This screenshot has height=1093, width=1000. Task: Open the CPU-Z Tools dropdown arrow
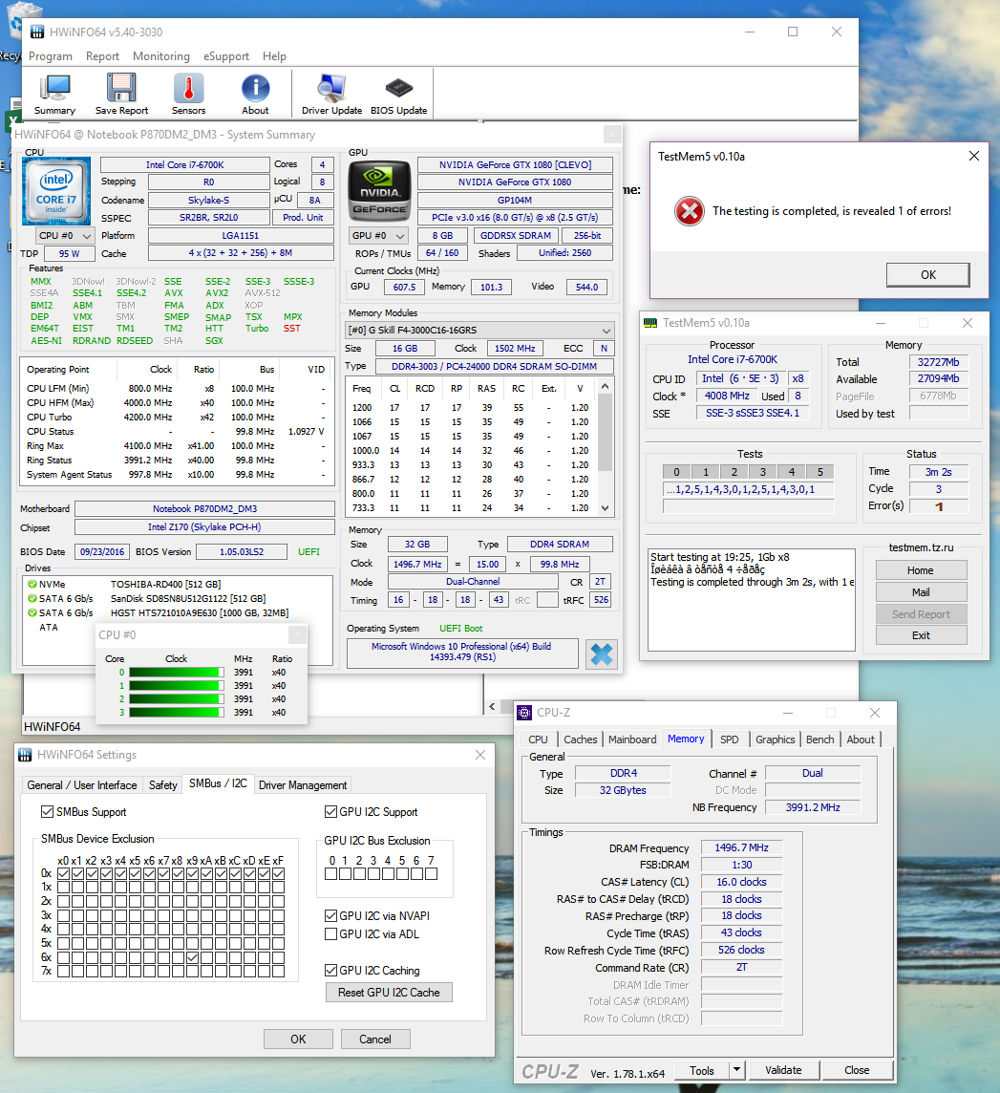(x=736, y=1069)
